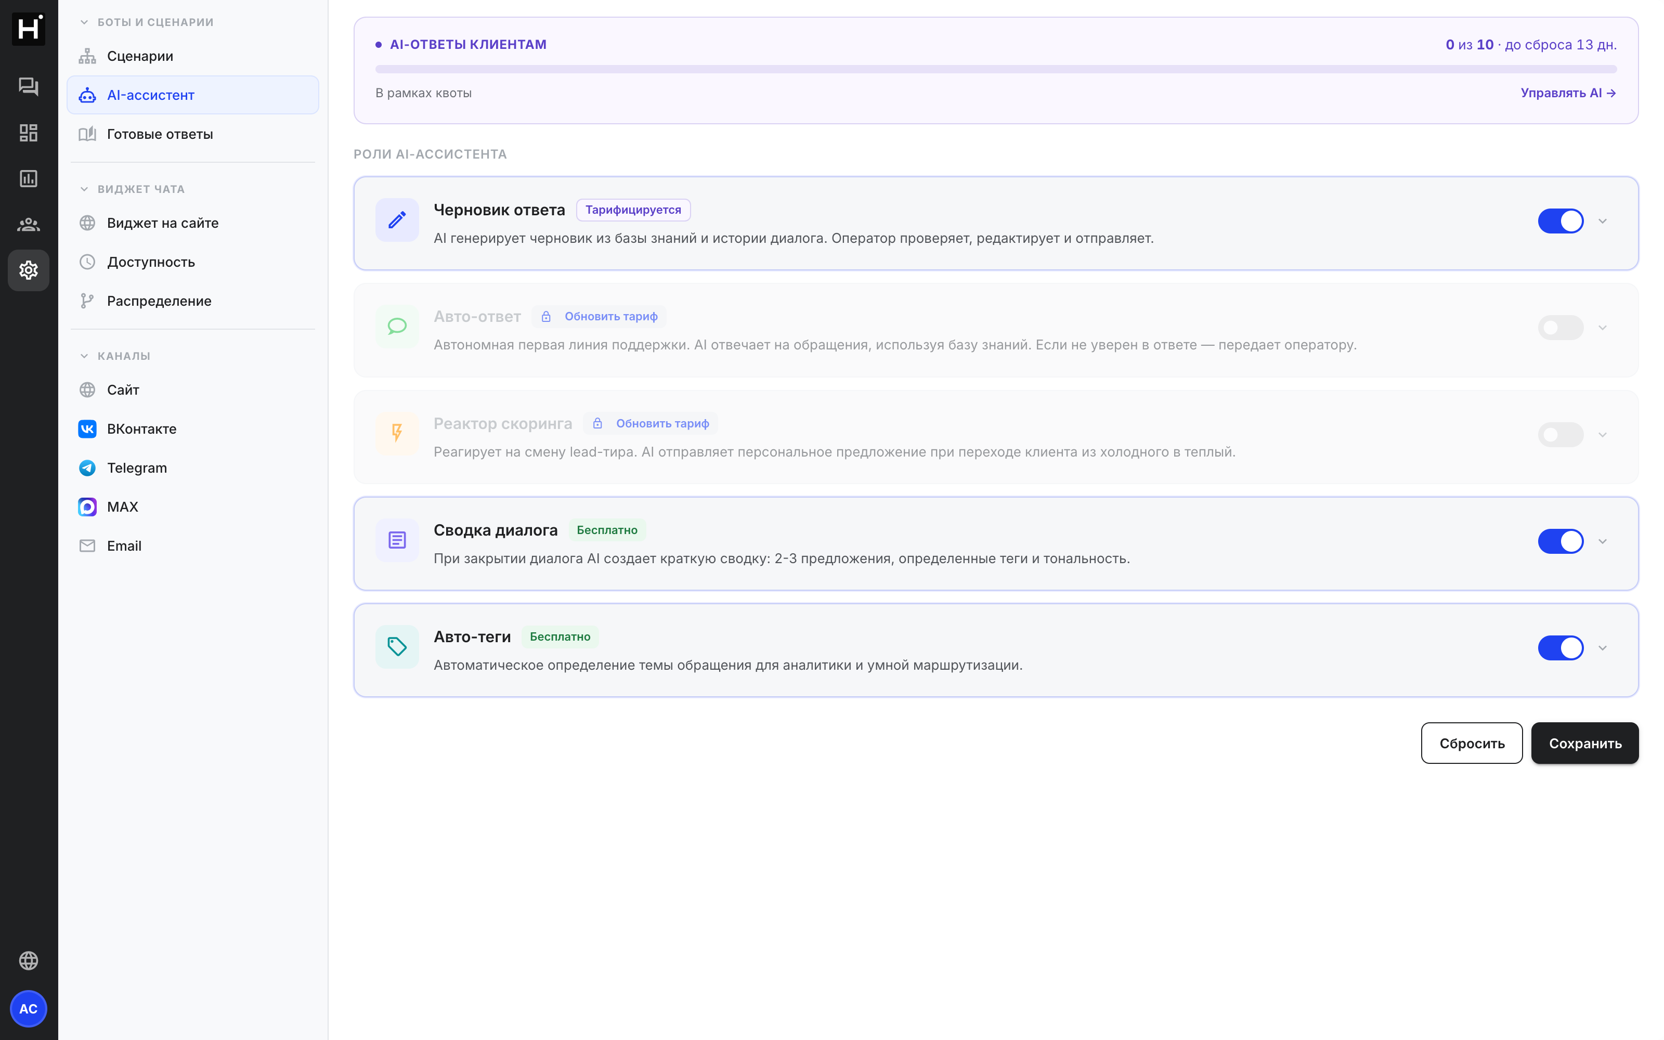
Task: Click the quota text 0 из 10
Action: (1470, 45)
